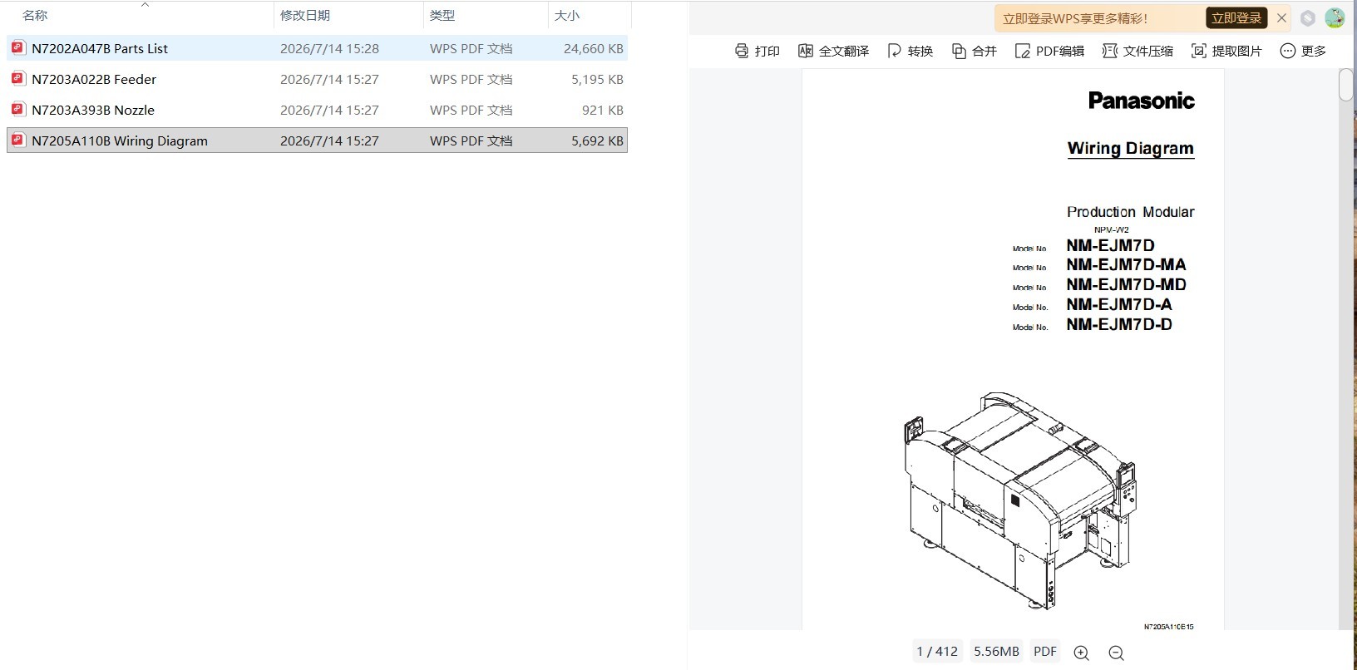Click the page indicator 1 / 412
1357x670 pixels.
click(937, 652)
